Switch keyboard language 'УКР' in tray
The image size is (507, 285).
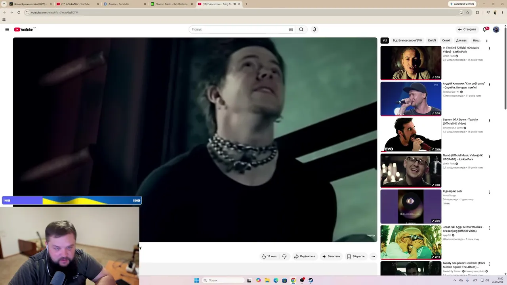[x=475, y=280]
